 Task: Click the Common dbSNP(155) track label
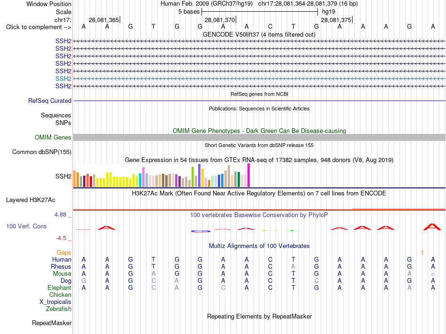tap(41, 152)
